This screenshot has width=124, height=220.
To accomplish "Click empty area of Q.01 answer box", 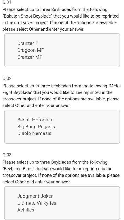I will tap(84, 50).
